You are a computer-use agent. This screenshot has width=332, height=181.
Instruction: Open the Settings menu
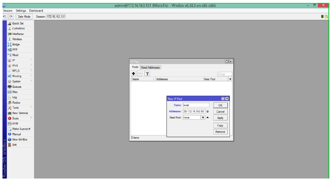21,10
